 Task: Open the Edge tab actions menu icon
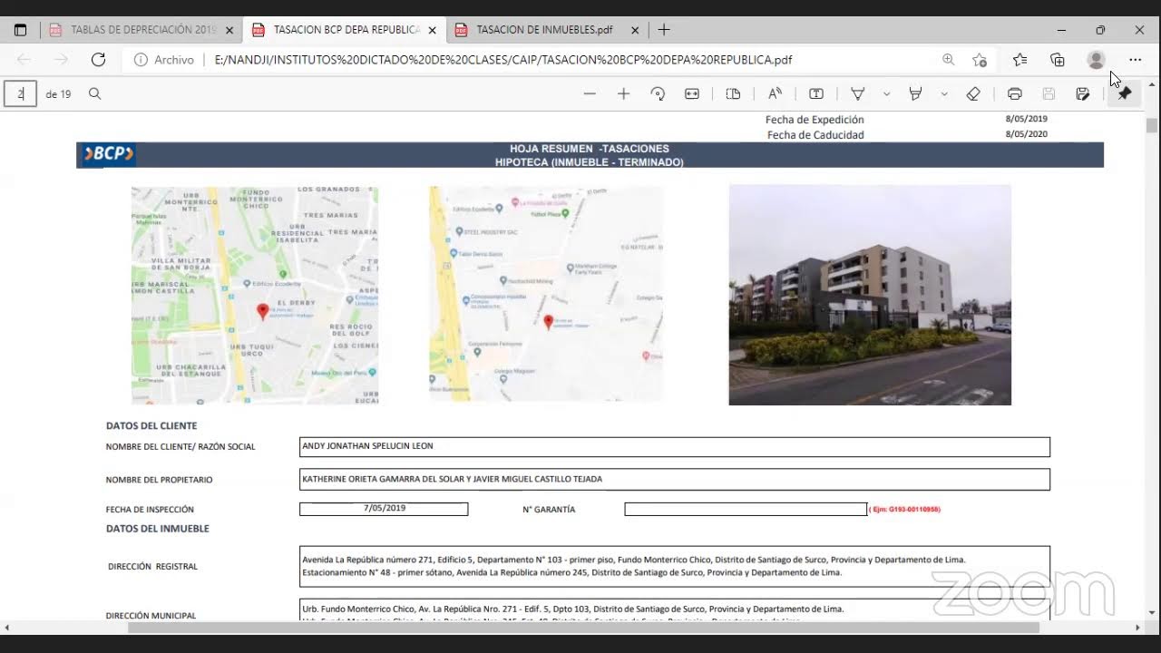pyautogui.click(x=20, y=30)
